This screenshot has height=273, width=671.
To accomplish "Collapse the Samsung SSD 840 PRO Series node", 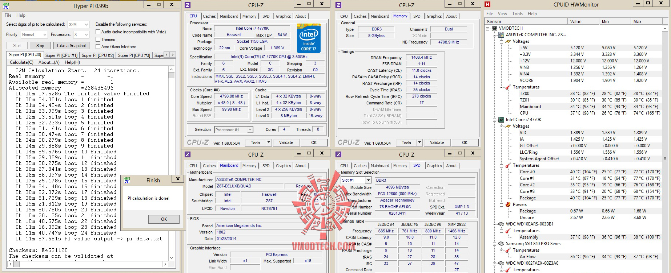I will (x=495, y=244).
